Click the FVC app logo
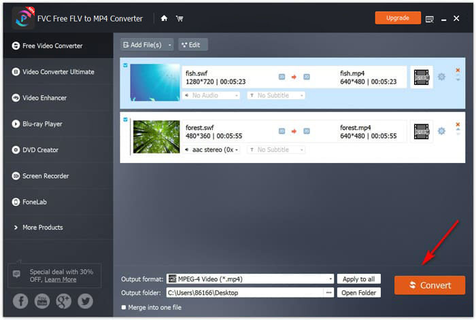Viewport: 476px width, 320px height. 24,18
